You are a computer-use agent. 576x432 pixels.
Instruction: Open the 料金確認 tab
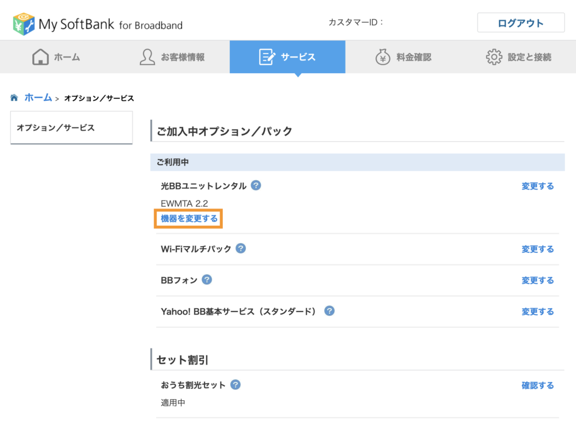(x=403, y=57)
